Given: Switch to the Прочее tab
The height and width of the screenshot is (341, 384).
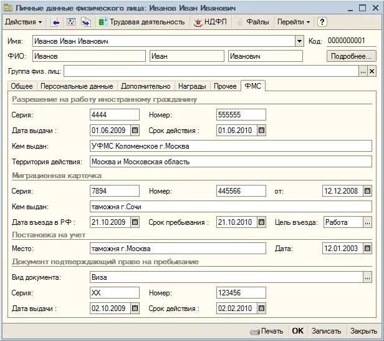Looking at the screenshot, I should click(225, 86).
